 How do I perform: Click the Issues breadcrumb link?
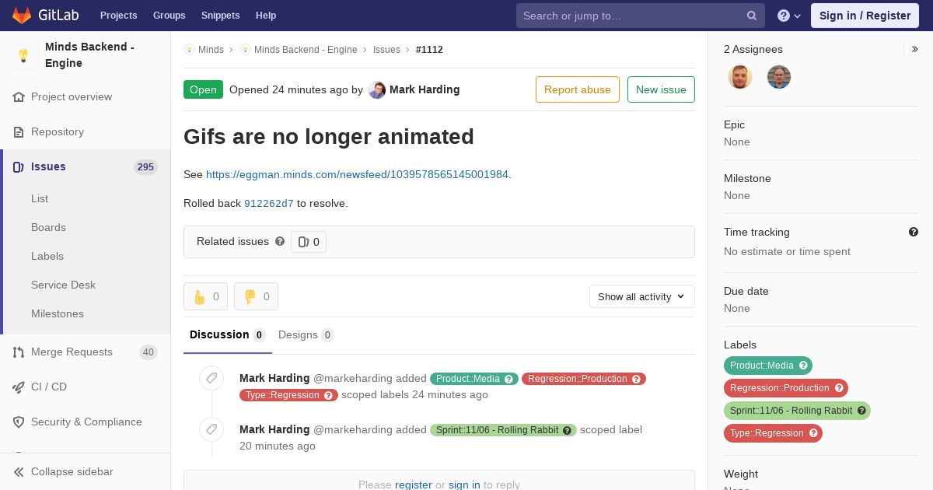386,50
